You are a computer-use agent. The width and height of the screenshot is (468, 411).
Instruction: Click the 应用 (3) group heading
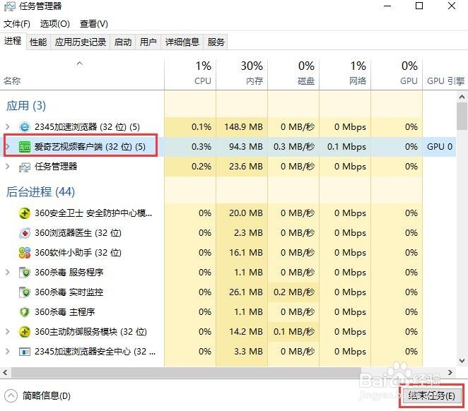tap(26, 105)
